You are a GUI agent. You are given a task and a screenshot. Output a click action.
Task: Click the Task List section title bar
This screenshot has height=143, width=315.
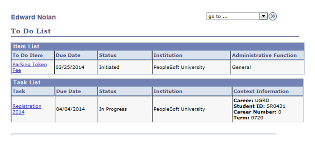click(x=157, y=83)
